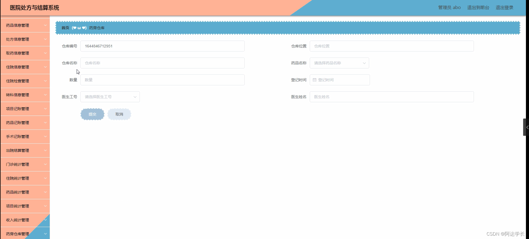
Task: Click chevron beside 门诊统计管理
Action: (45, 164)
